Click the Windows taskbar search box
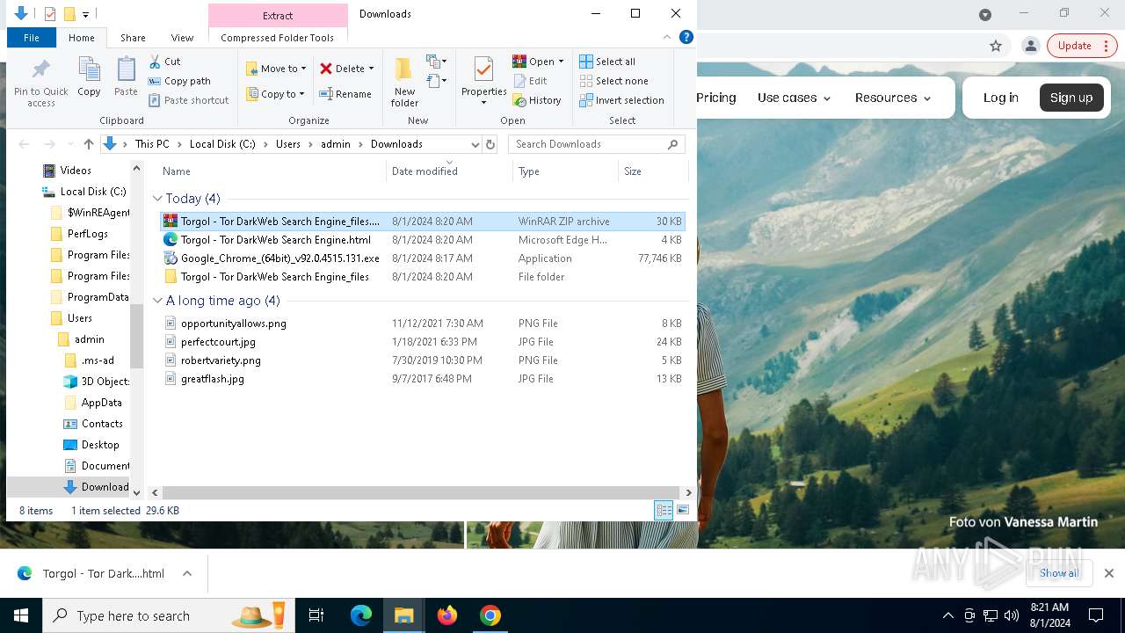The height and width of the screenshot is (633, 1125). (167, 615)
